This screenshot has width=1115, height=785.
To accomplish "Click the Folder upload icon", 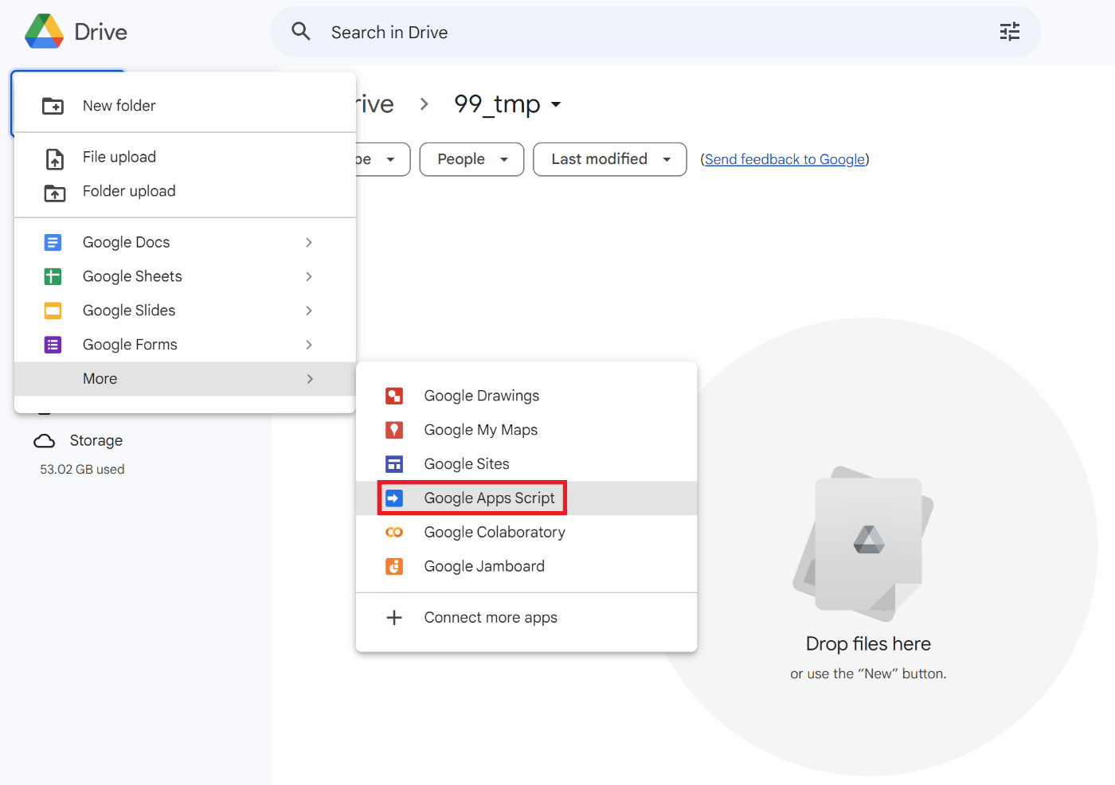I will 54,193.
